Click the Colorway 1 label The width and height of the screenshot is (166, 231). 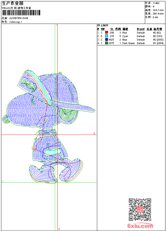(x=16, y=22)
